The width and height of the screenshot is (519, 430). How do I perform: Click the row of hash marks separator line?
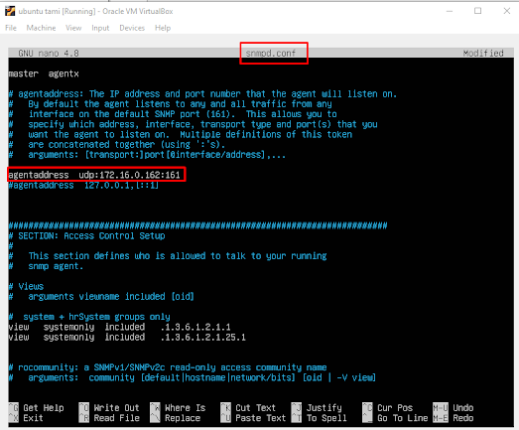[197, 225]
